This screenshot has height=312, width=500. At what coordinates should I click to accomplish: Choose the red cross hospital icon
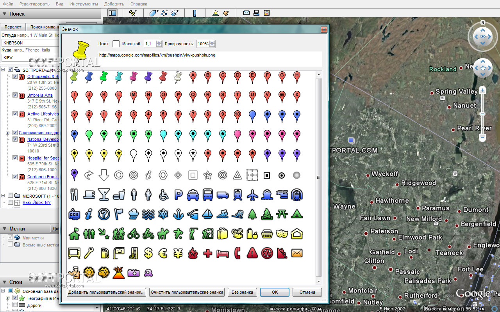pos(208,253)
